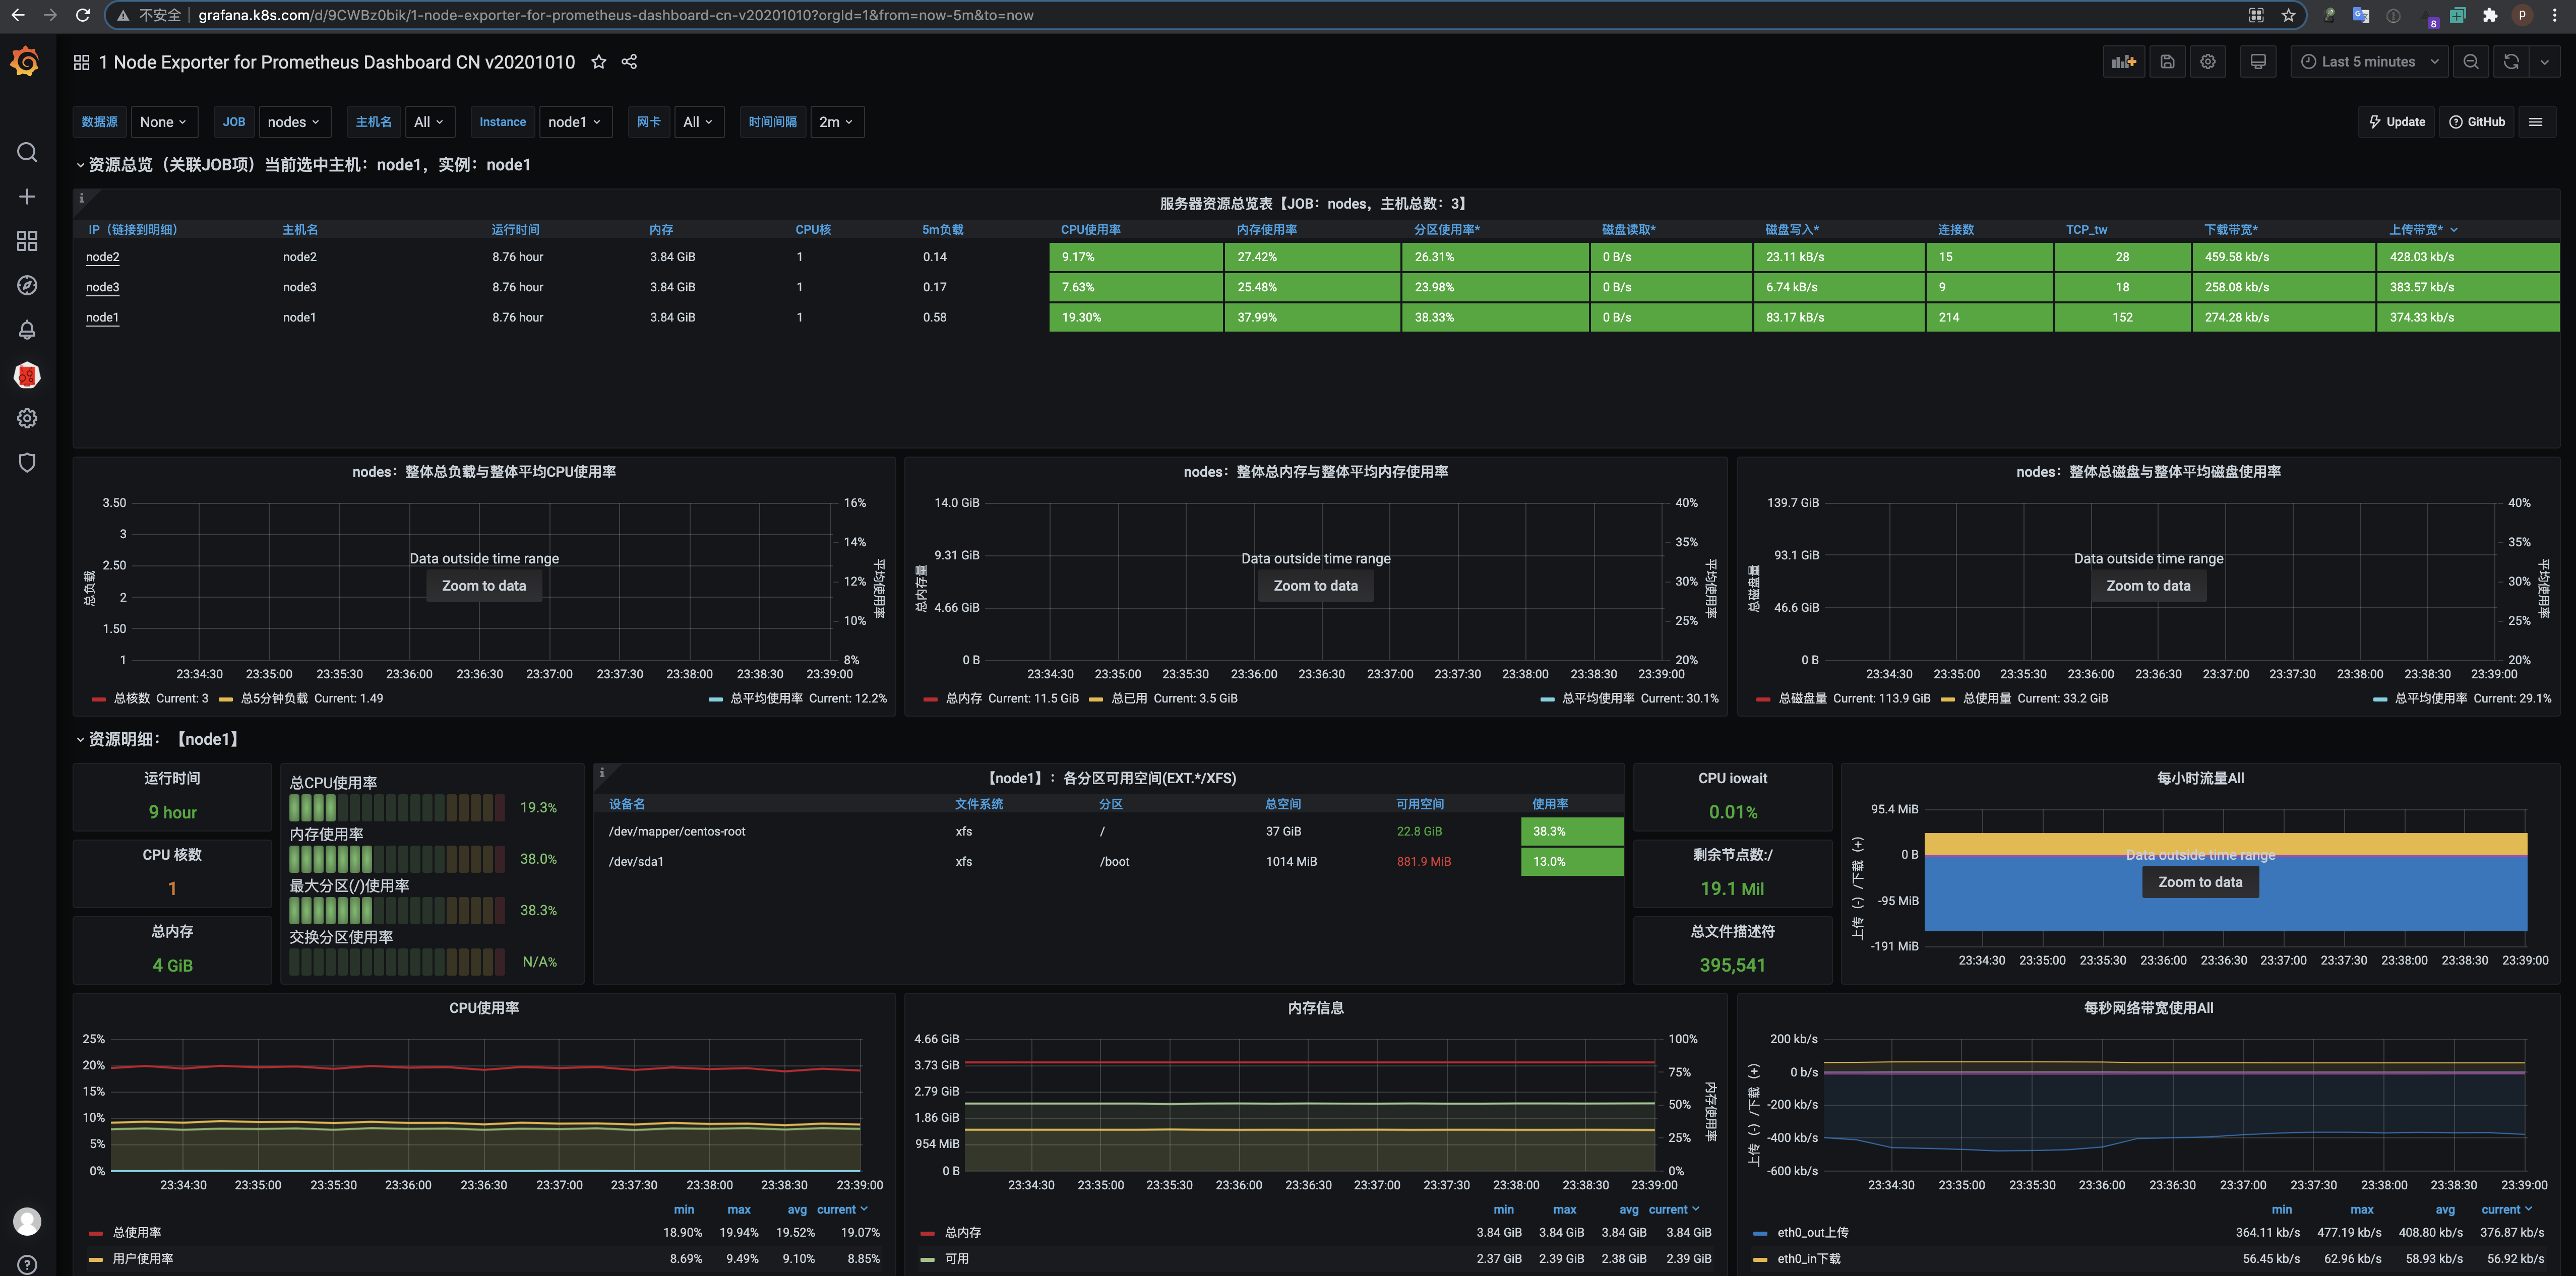Screen dimensions: 2576x1276
Task: Open the hostname All dropdown
Action: [430, 122]
